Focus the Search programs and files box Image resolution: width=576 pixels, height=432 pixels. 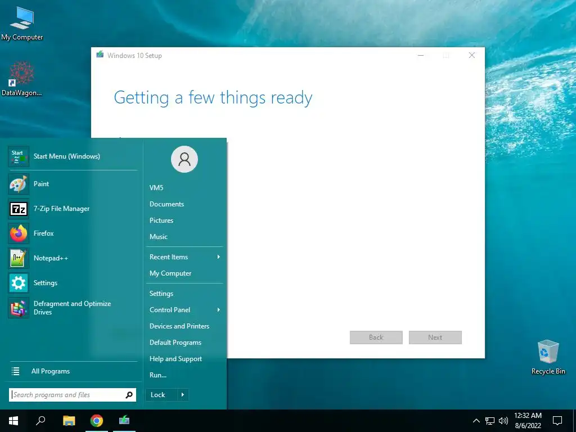pyautogui.click(x=73, y=395)
